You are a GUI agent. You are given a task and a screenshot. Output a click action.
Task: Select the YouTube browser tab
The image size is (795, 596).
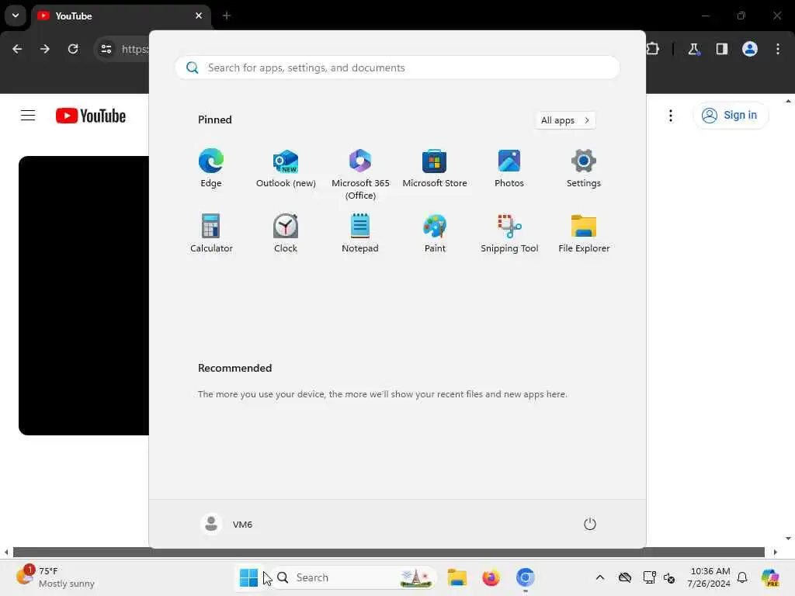coord(122,16)
